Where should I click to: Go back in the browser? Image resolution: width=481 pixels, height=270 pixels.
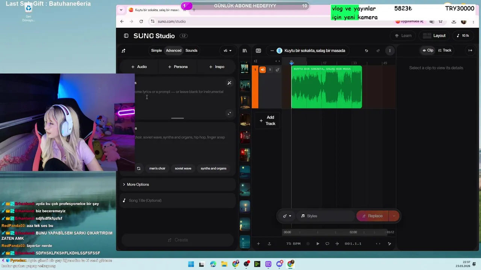122,21
